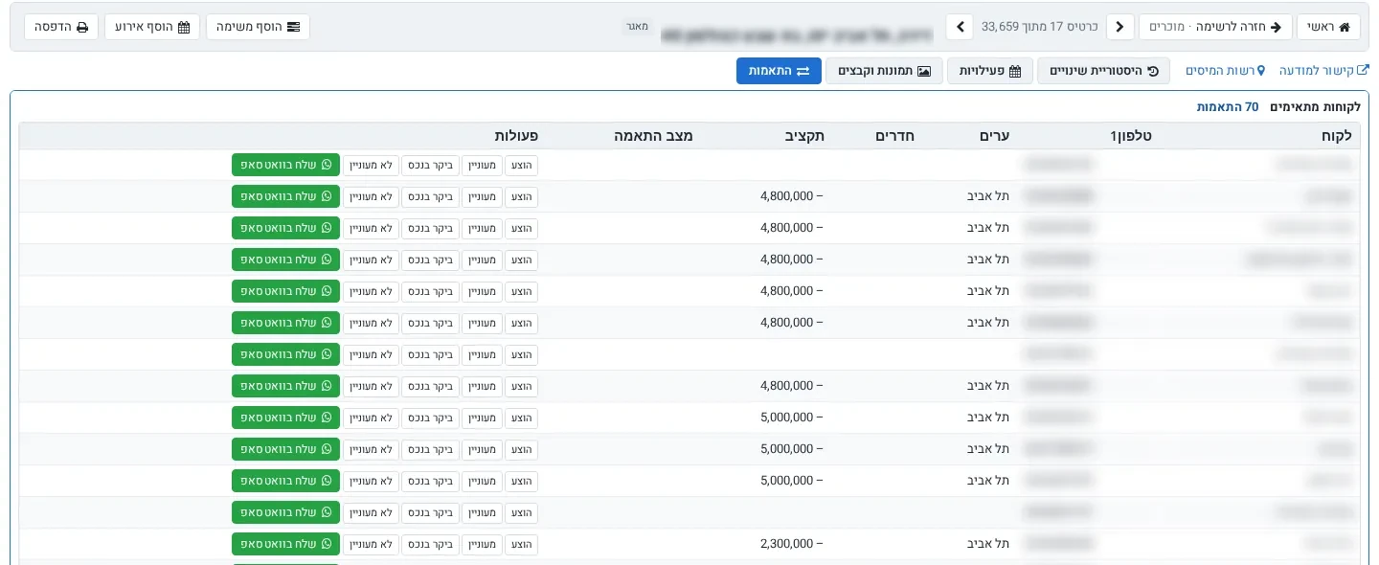
Task: Mark לא מעוניין in the 2,300,000 row
Action: 371,545
